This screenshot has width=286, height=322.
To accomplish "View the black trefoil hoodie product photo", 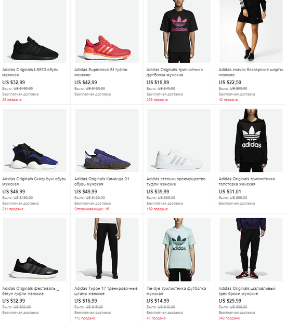I will click(x=251, y=140).
